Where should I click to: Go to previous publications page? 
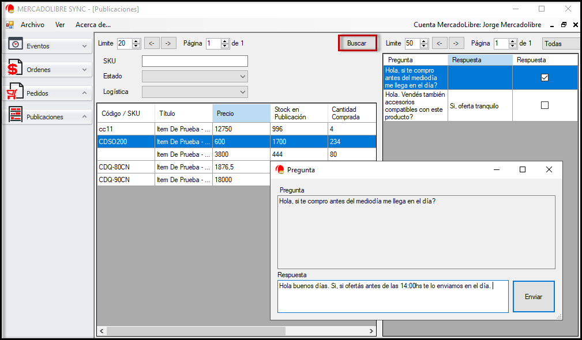point(152,43)
